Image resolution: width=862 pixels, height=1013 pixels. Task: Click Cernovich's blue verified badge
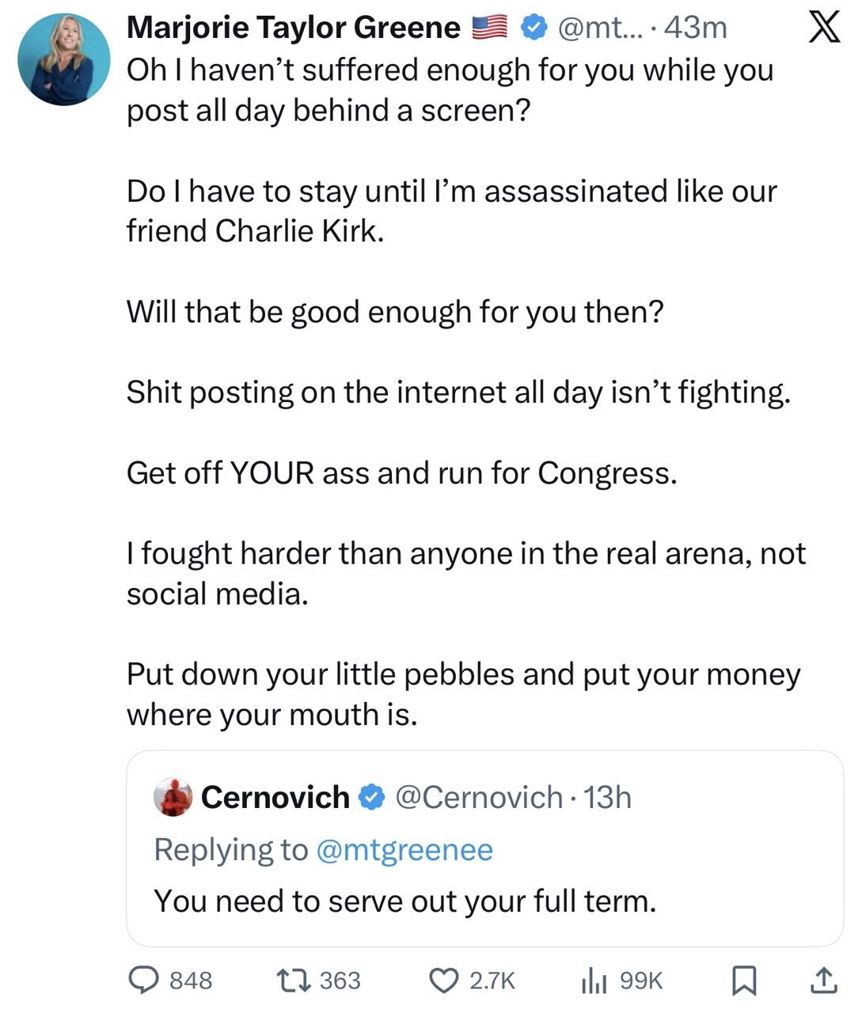[370, 797]
